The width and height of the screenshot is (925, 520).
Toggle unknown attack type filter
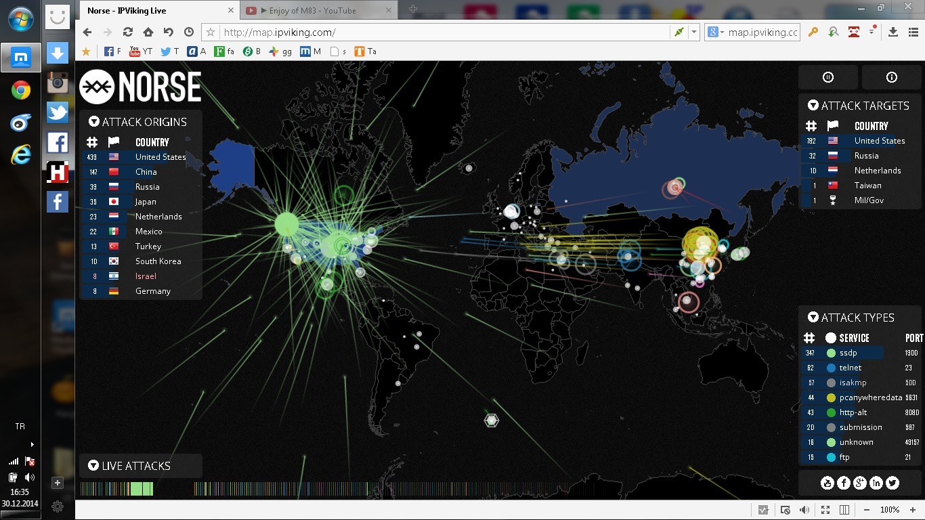[x=861, y=442]
